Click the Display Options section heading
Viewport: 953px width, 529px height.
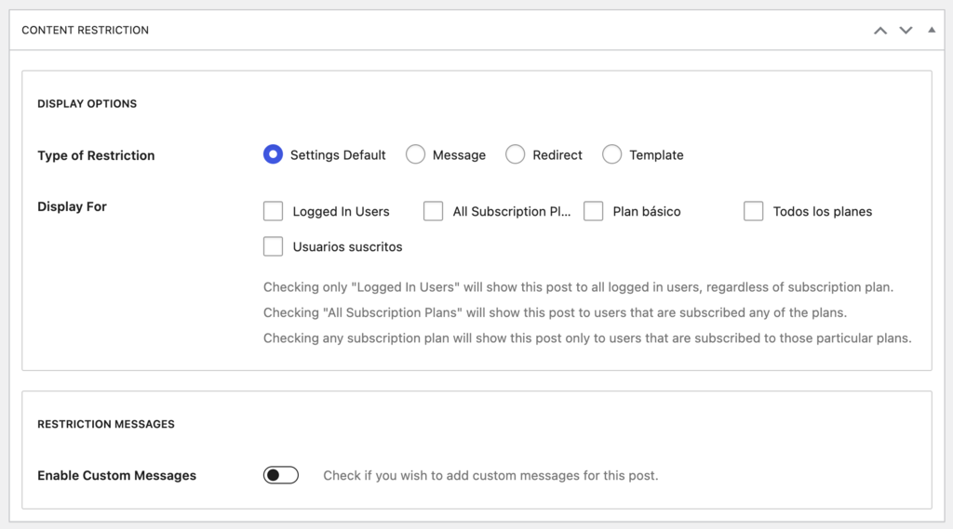87,103
